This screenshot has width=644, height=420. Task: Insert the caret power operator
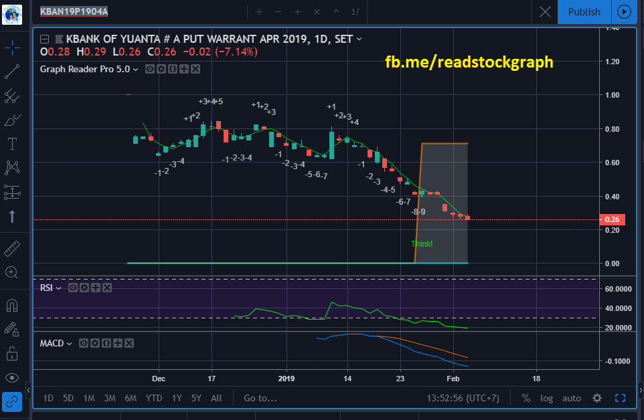(336, 11)
